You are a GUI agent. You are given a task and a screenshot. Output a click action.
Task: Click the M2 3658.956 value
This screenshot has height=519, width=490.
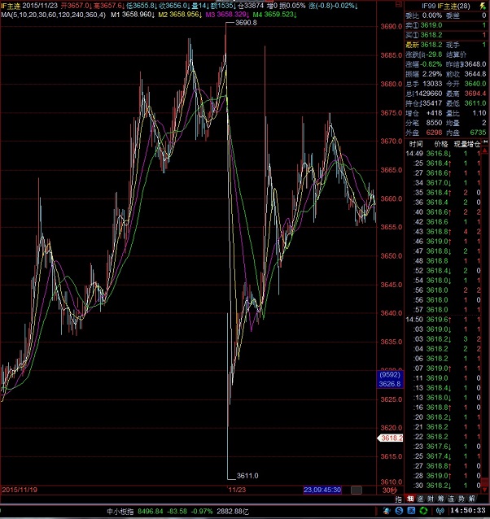pos(181,15)
